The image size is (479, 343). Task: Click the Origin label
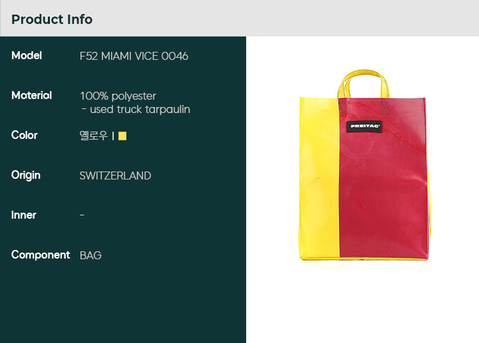(x=26, y=175)
